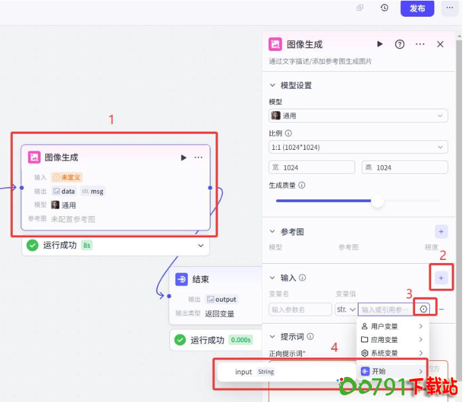Open the help icon in 图像生成 panel
The height and width of the screenshot is (402, 464).
pos(400,44)
